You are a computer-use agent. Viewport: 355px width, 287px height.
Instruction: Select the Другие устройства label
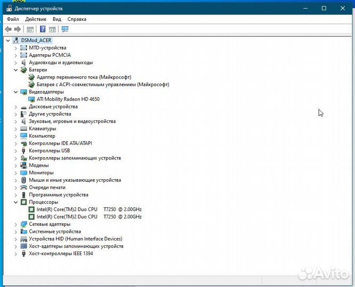pos(50,114)
